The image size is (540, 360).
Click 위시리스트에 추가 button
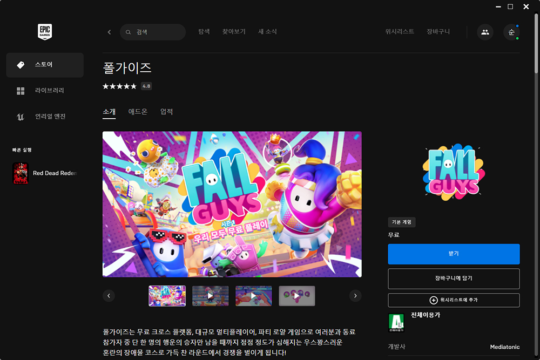coord(454,300)
